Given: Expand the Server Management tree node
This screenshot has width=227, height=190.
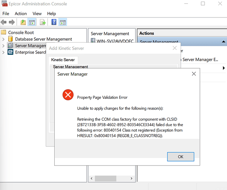Looking at the screenshot, I should coord(3,46).
